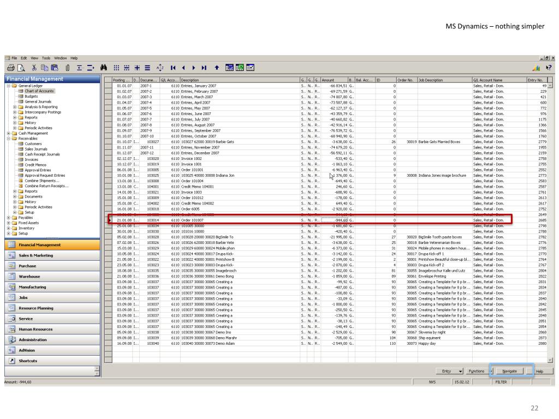559x419 pixels.
Task: Click the colored chart icon in the toolbar
Action: click(536, 68)
